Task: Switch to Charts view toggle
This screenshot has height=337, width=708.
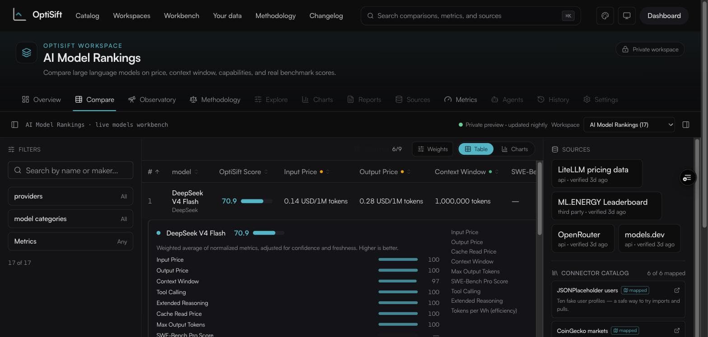Action: point(514,149)
